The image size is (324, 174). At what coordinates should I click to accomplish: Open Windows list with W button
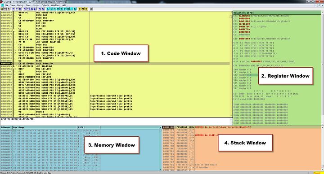coord(58,9)
